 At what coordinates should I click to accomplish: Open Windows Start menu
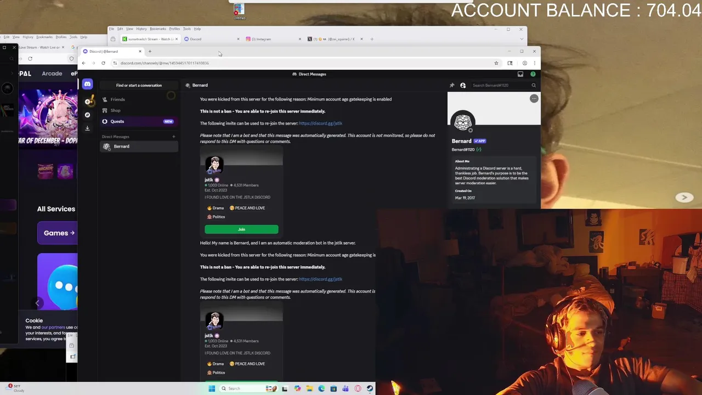[212, 388]
